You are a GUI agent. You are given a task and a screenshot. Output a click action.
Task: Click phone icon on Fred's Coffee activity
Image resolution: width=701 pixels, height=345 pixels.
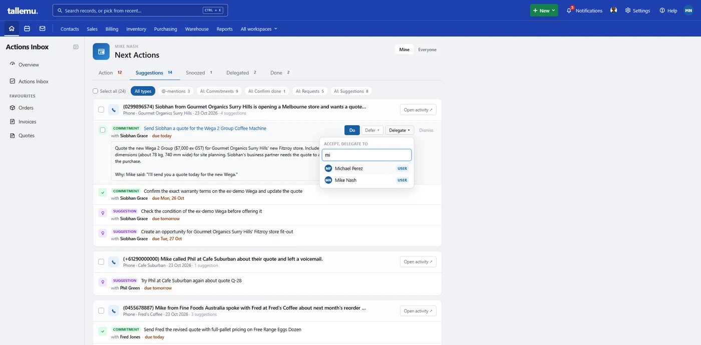[114, 311]
